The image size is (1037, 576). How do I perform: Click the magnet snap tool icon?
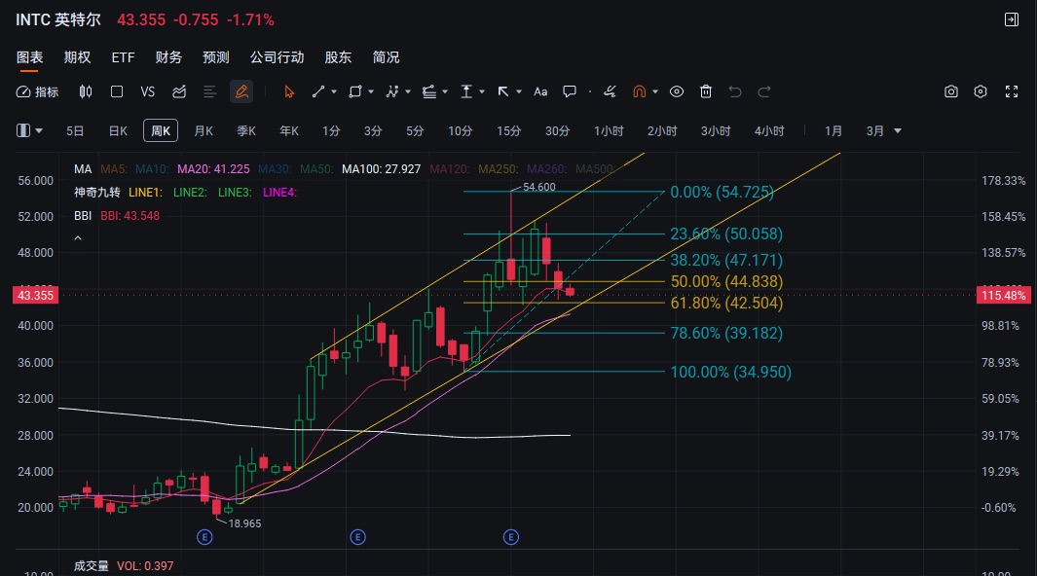point(640,91)
